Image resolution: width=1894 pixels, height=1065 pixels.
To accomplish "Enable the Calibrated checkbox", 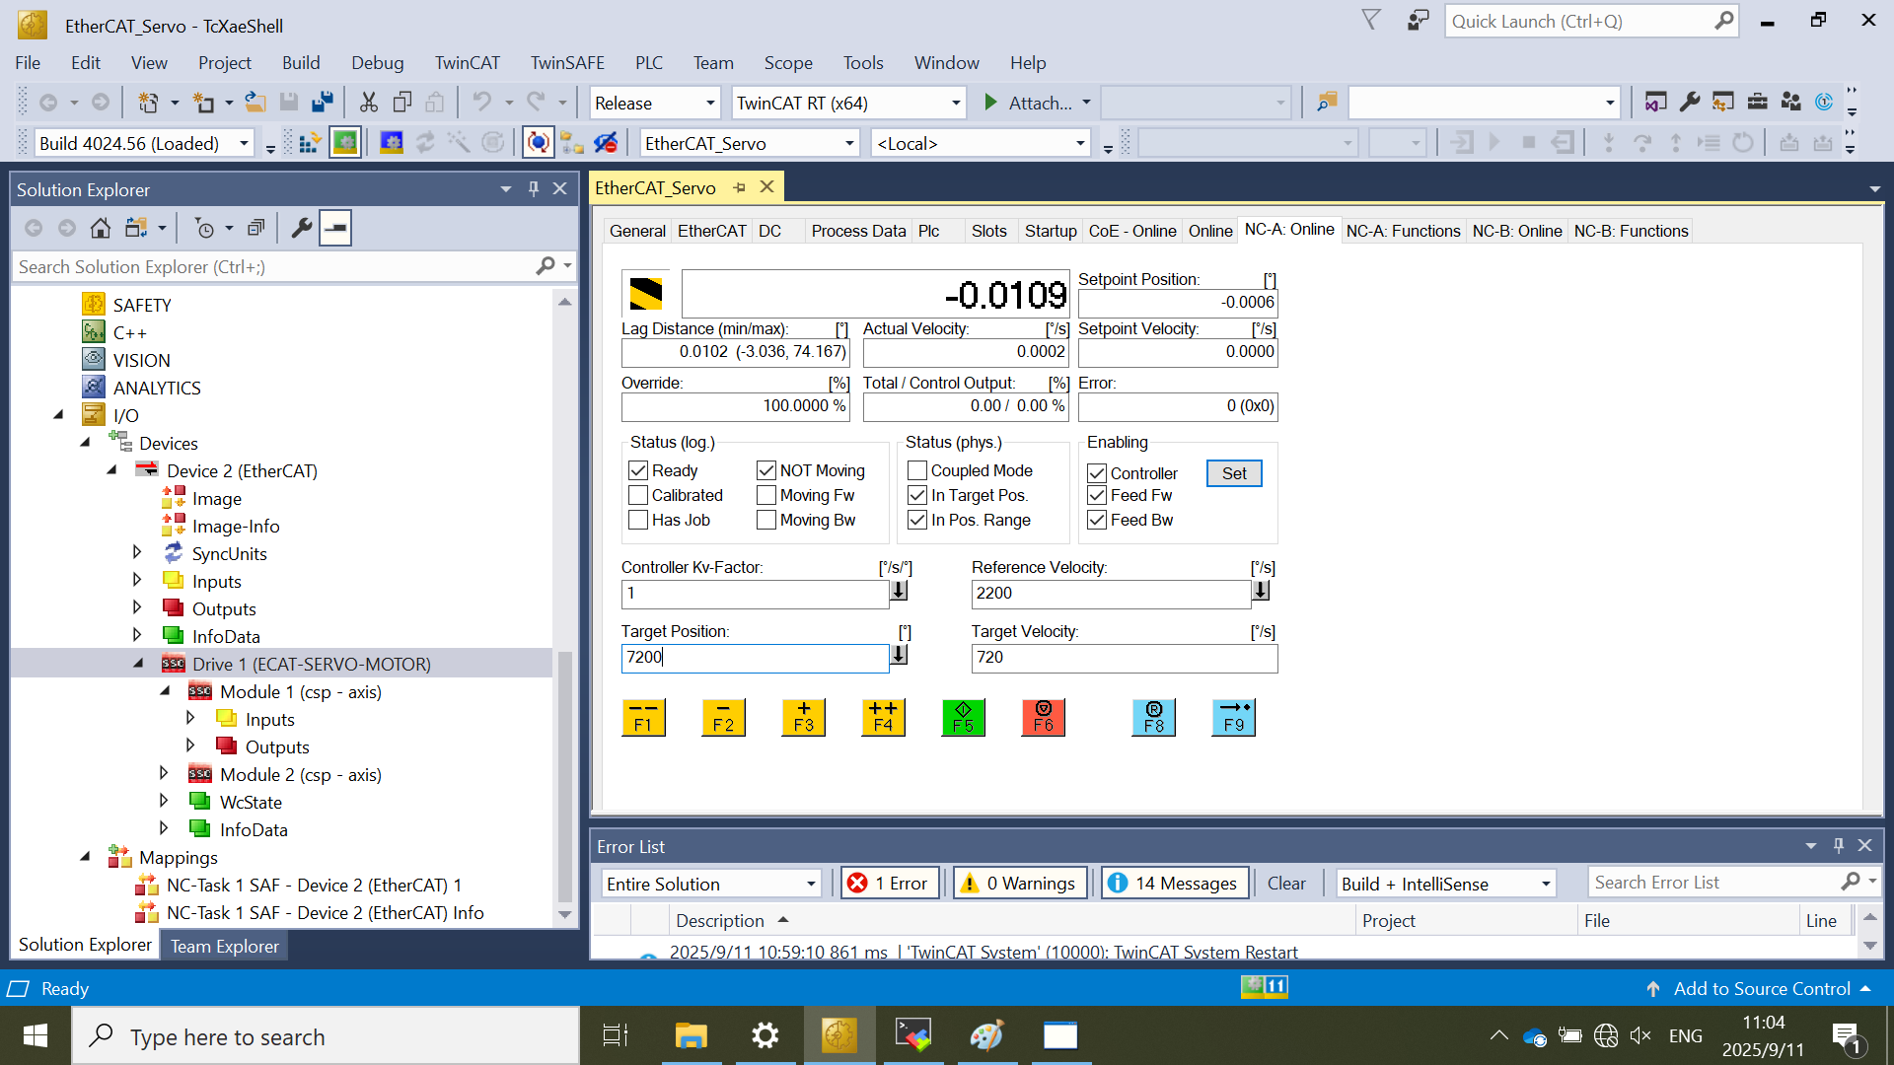I will (638, 495).
